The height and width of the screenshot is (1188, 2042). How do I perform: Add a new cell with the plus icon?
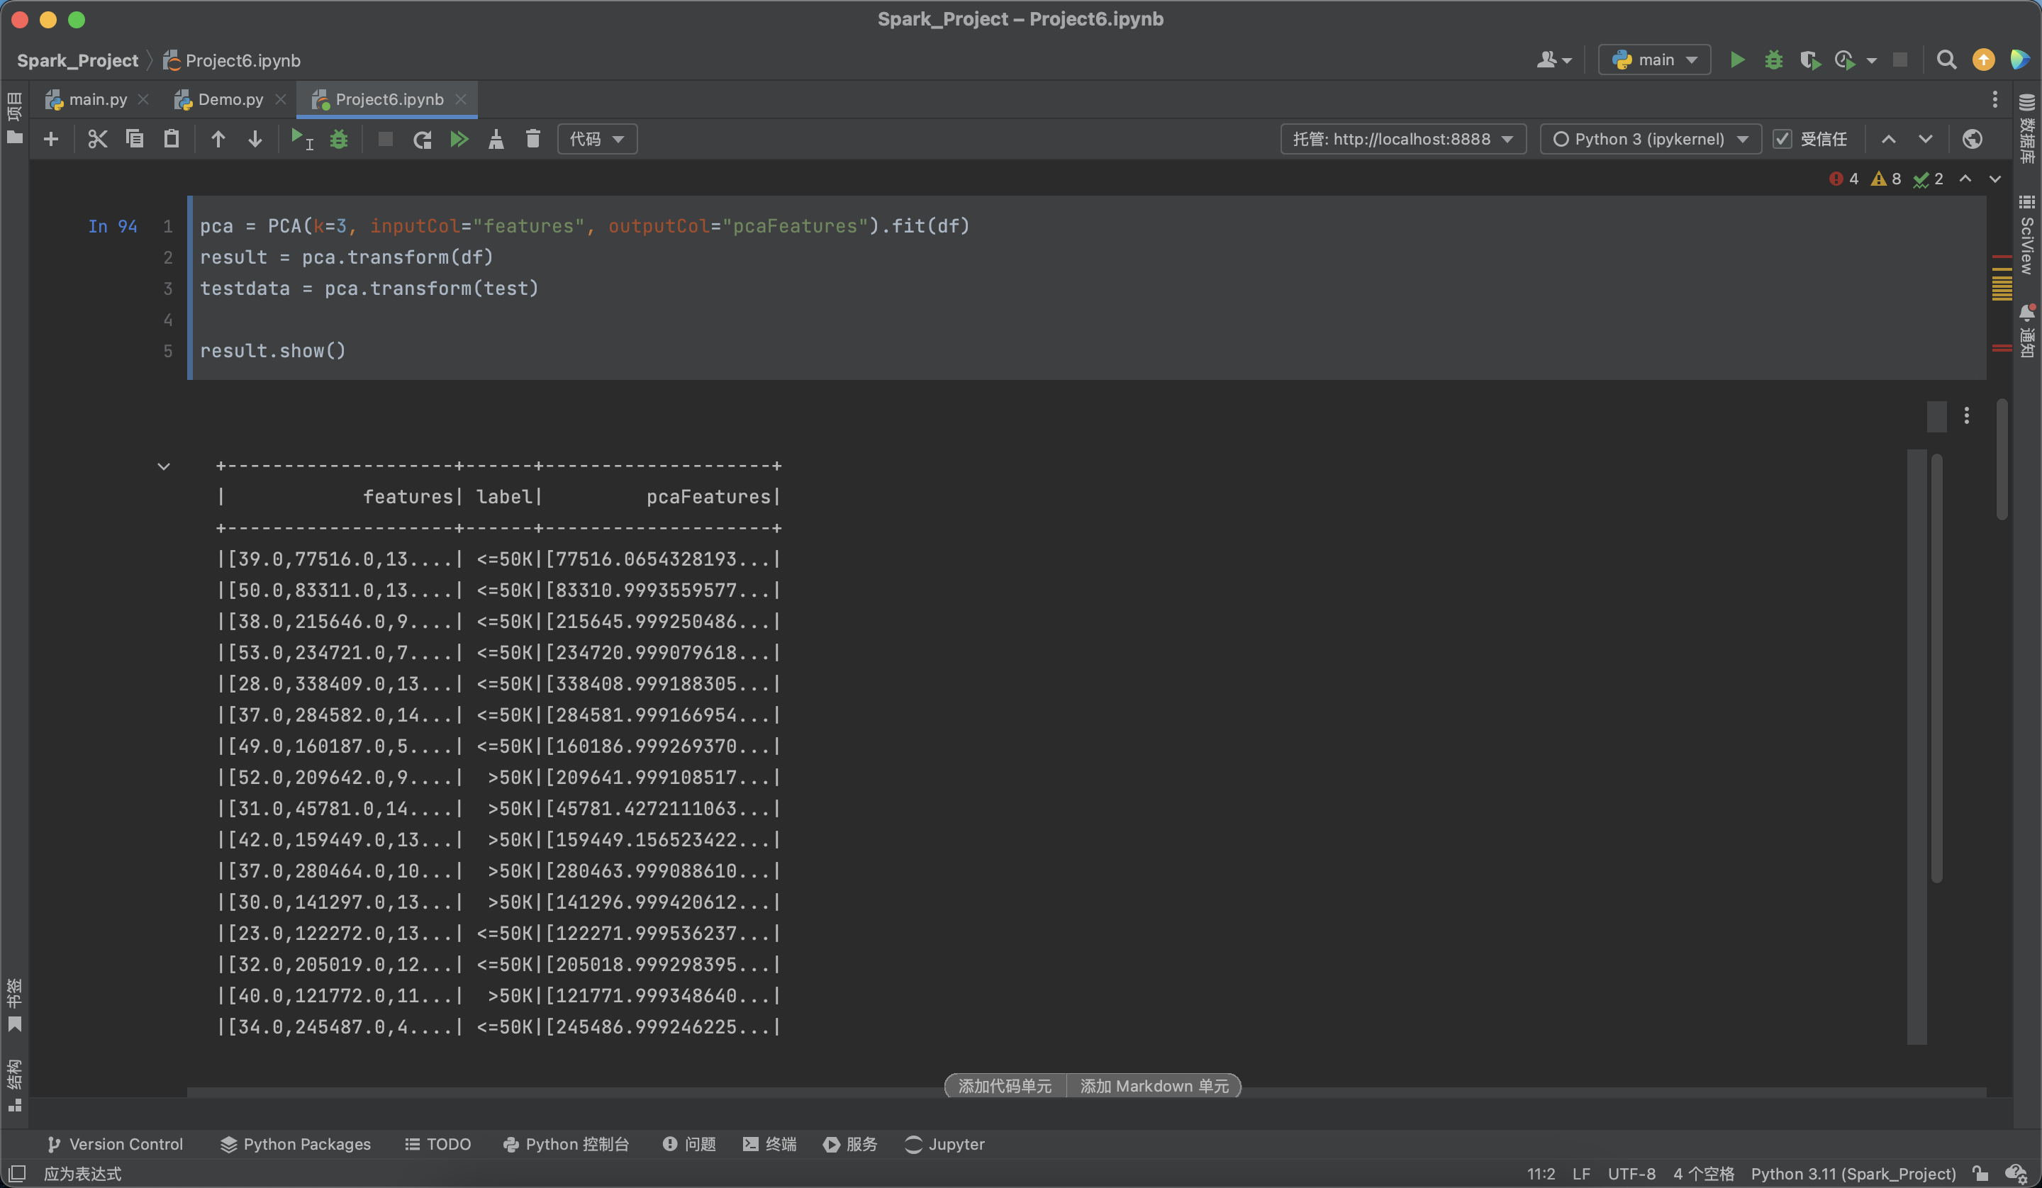coord(51,140)
